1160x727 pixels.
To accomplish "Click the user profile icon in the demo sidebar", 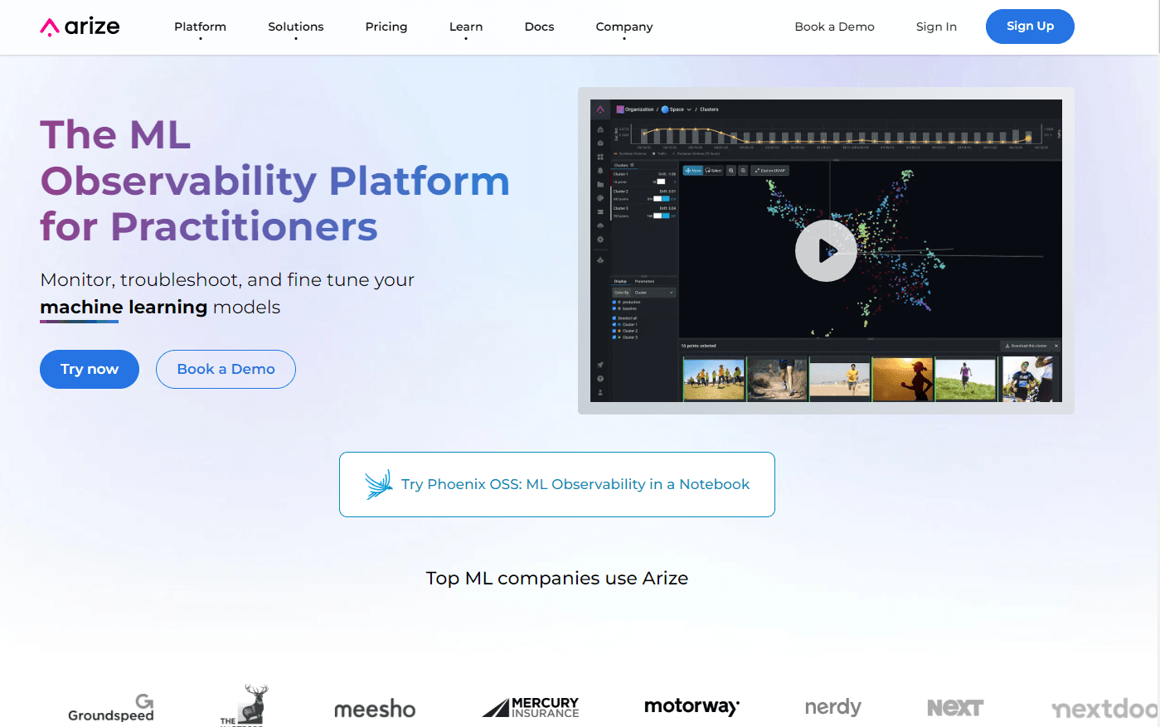I will tap(600, 392).
